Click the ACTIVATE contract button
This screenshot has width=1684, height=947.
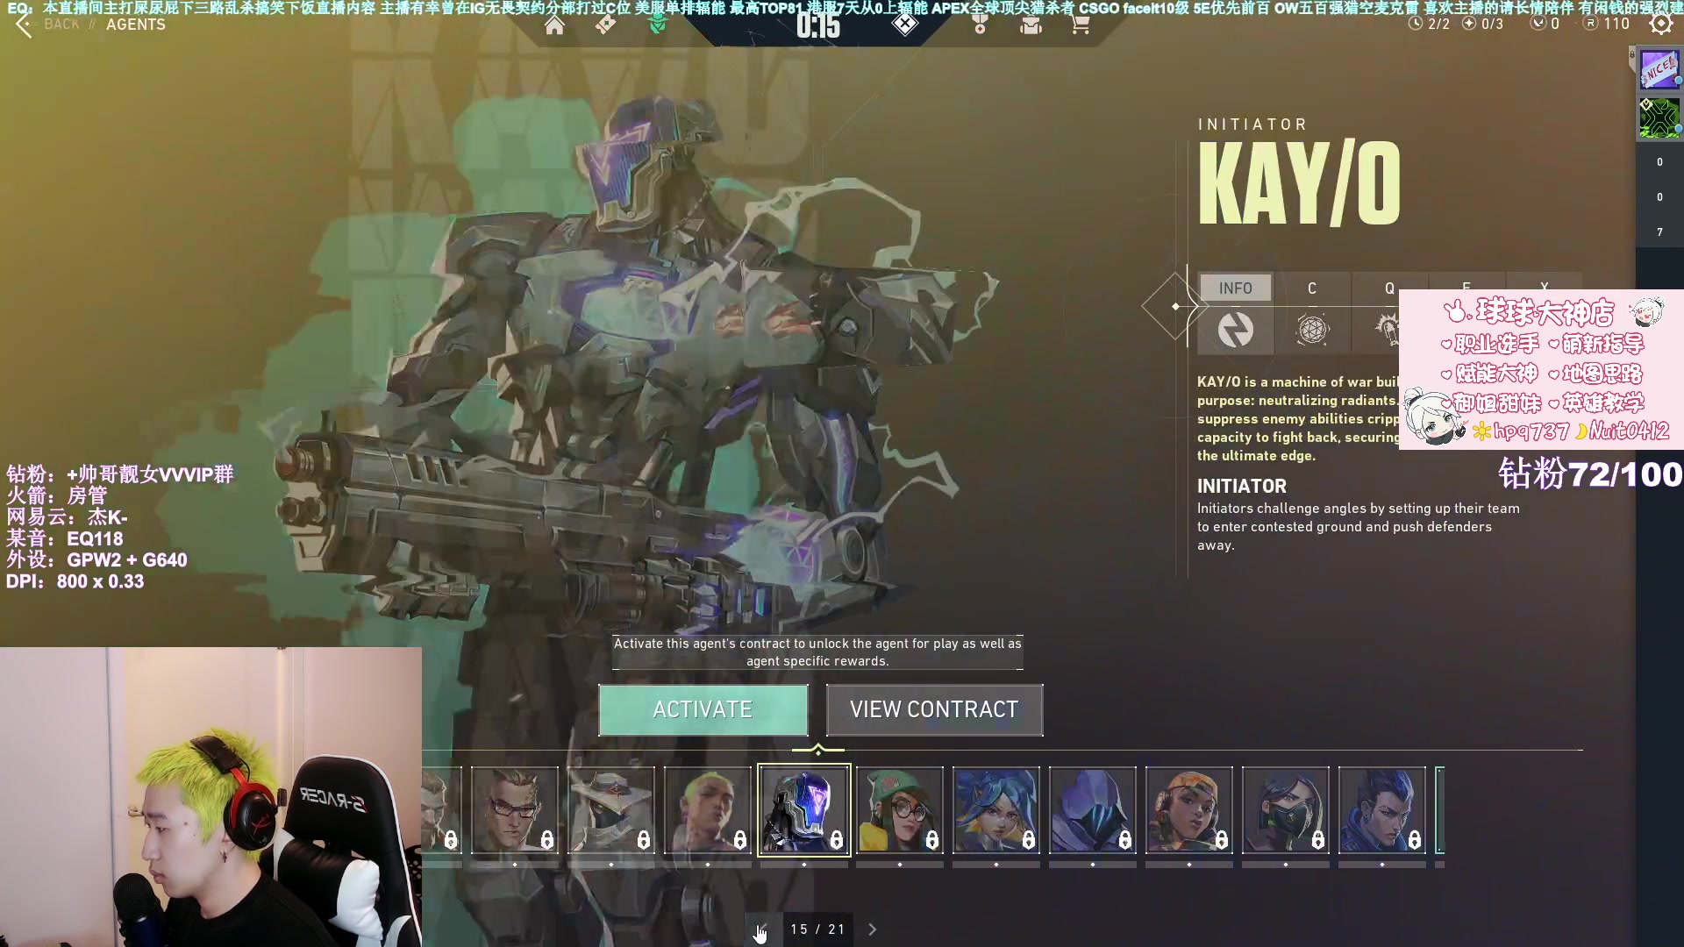pyautogui.click(x=703, y=709)
